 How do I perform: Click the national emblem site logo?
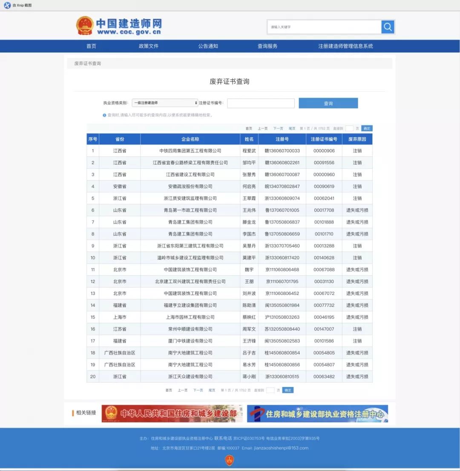84,26
